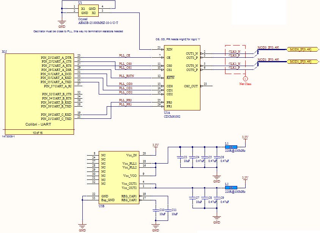Click the CLK0_P net label
This screenshot has width=320, height=233.
234,55
